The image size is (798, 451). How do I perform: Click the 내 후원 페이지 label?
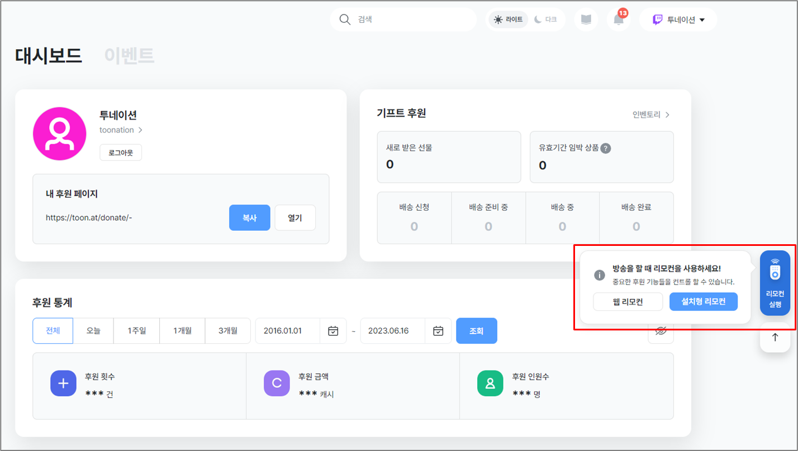(72, 194)
